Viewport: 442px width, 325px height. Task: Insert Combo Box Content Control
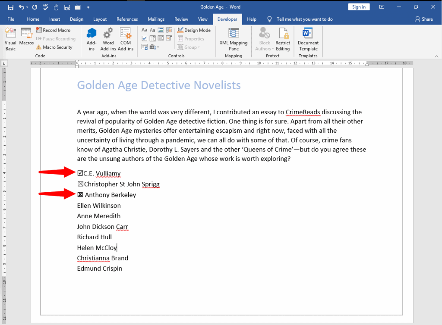[x=152, y=38]
